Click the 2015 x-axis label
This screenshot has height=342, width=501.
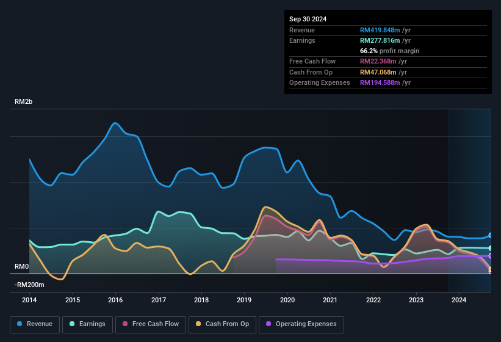point(73,300)
